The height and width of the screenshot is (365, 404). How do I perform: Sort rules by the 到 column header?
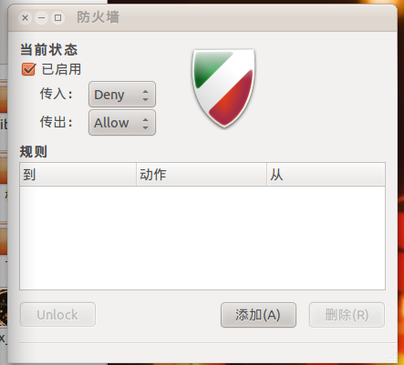pyautogui.click(x=78, y=175)
